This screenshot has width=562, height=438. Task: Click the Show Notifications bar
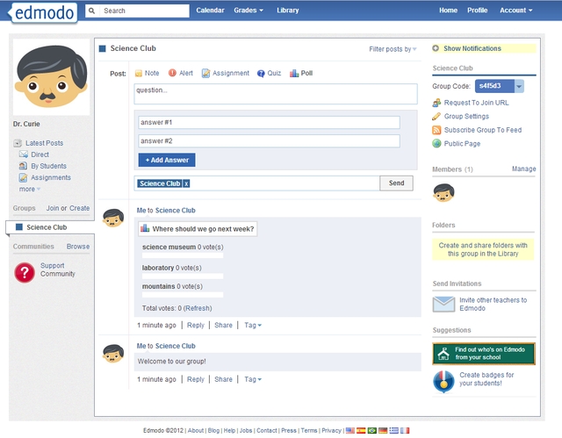point(484,48)
